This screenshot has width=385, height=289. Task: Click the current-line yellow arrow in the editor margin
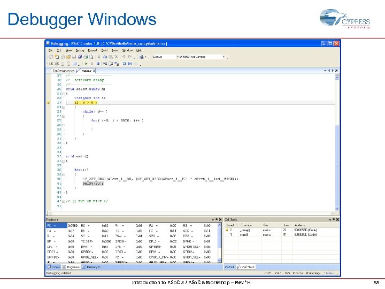point(48,102)
